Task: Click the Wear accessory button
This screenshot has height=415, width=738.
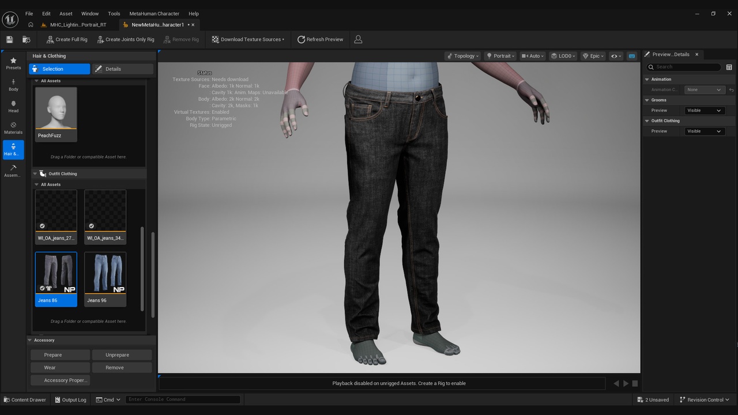Action: [x=61, y=368]
